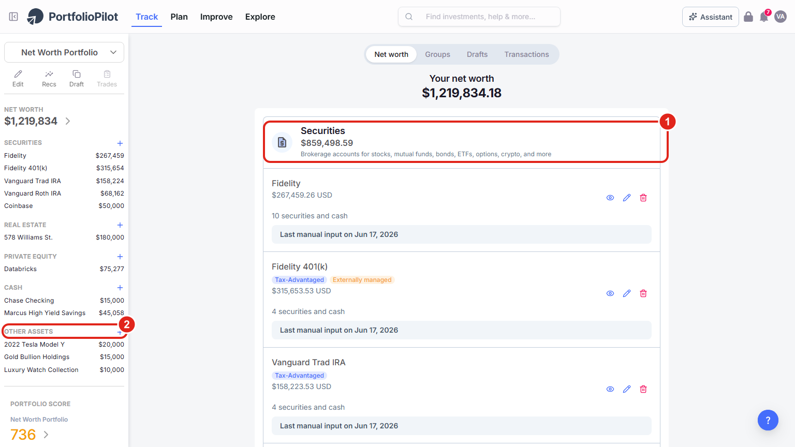Open the Plan menu
Viewport: 795px width, 447px height.
click(x=179, y=17)
